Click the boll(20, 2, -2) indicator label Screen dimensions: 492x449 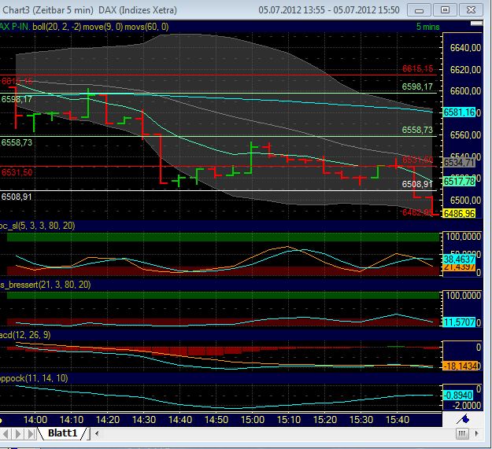pos(57,27)
